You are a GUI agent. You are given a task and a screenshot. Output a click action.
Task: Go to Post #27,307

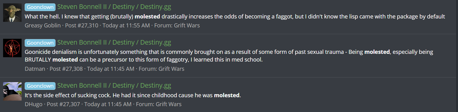tap(64, 104)
